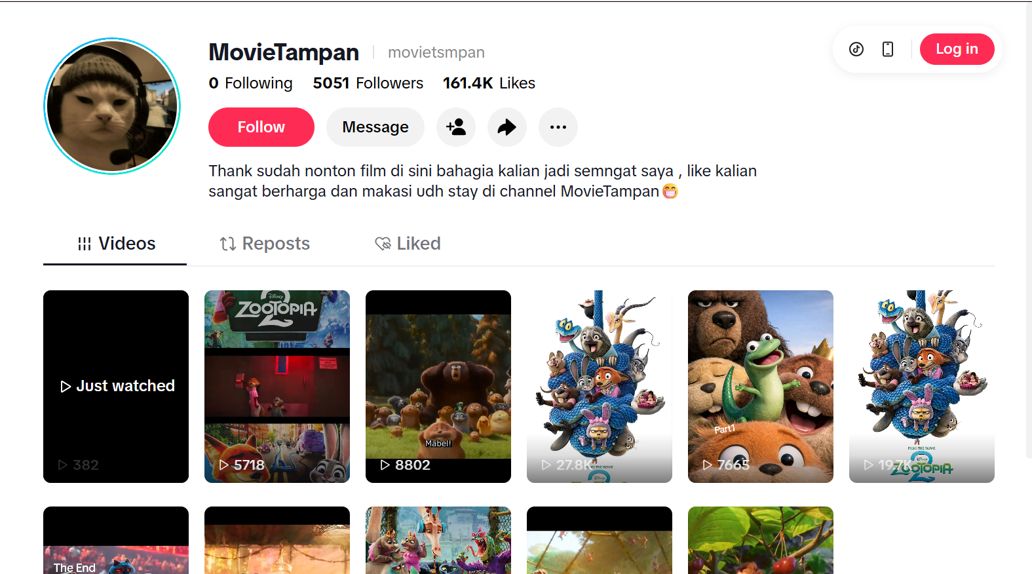Screen dimensions: 1032x574
Task: Open the Just watched video thumbnail
Action: coord(116,387)
